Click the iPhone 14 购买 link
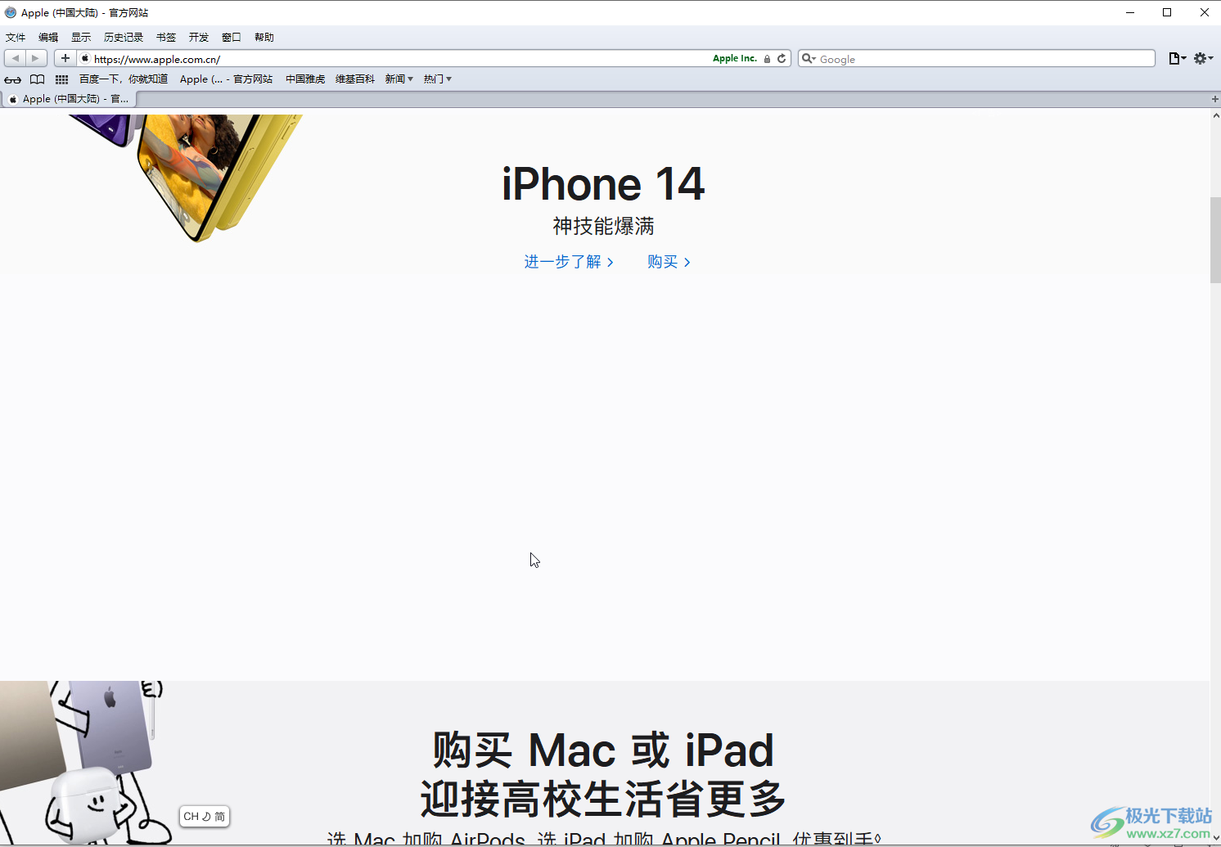This screenshot has height=847, width=1221. click(x=669, y=262)
